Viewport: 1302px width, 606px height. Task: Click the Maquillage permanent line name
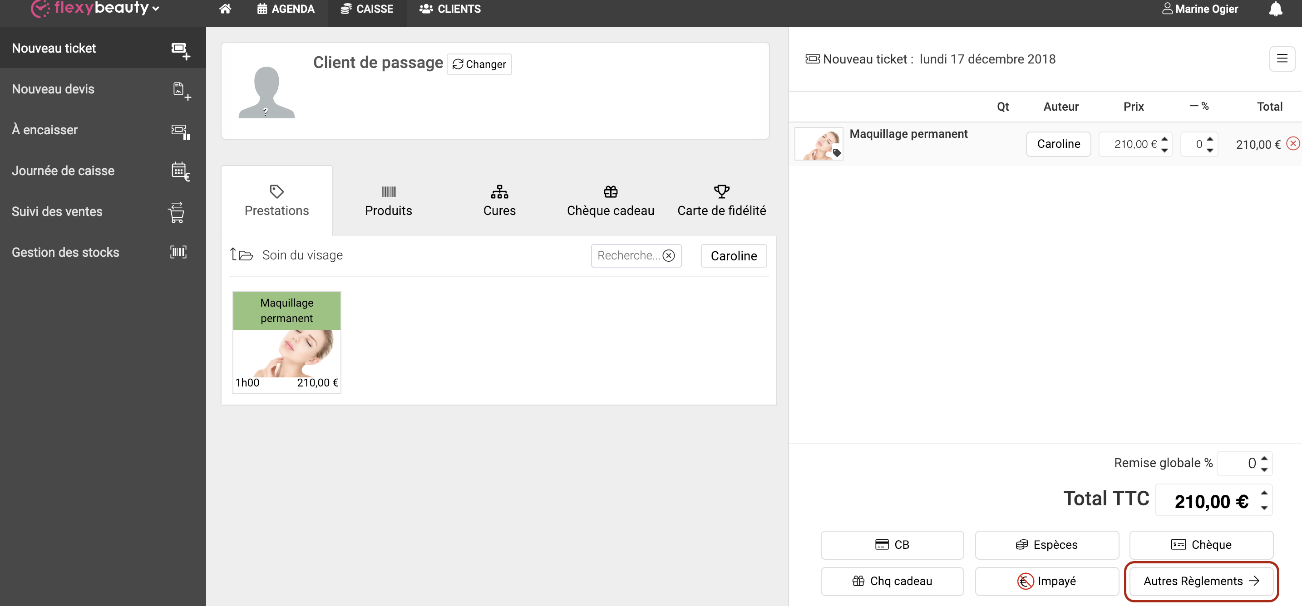[x=908, y=134]
